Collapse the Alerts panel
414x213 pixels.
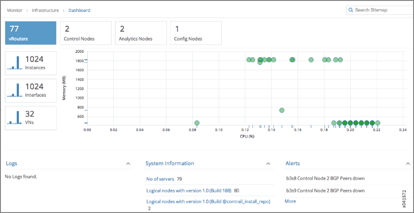[x=407, y=163]
